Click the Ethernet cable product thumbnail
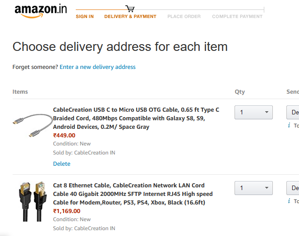The height and width of the screenshot is (236, 299). [33, 201]
